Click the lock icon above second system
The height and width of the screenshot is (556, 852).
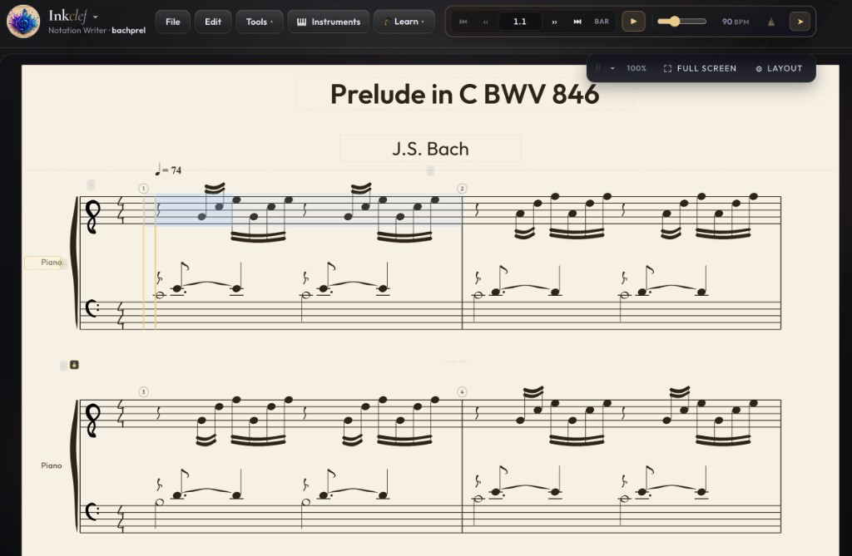pos(74,365)
